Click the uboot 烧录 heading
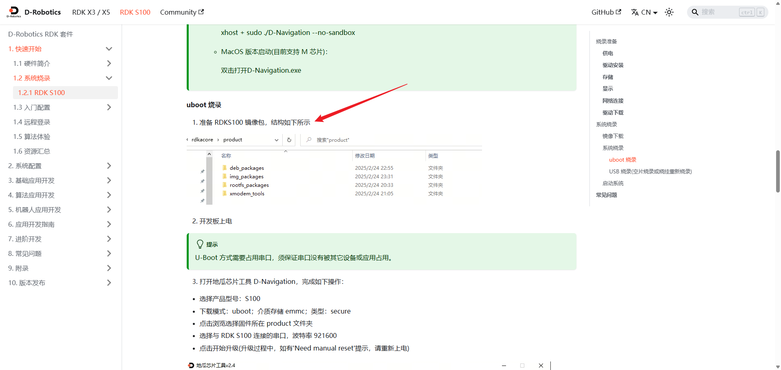 click(x=204, y=105)
